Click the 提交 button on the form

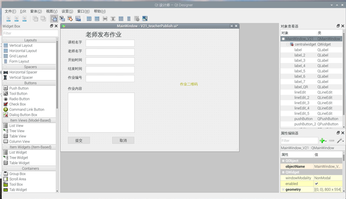click(79, 140)
